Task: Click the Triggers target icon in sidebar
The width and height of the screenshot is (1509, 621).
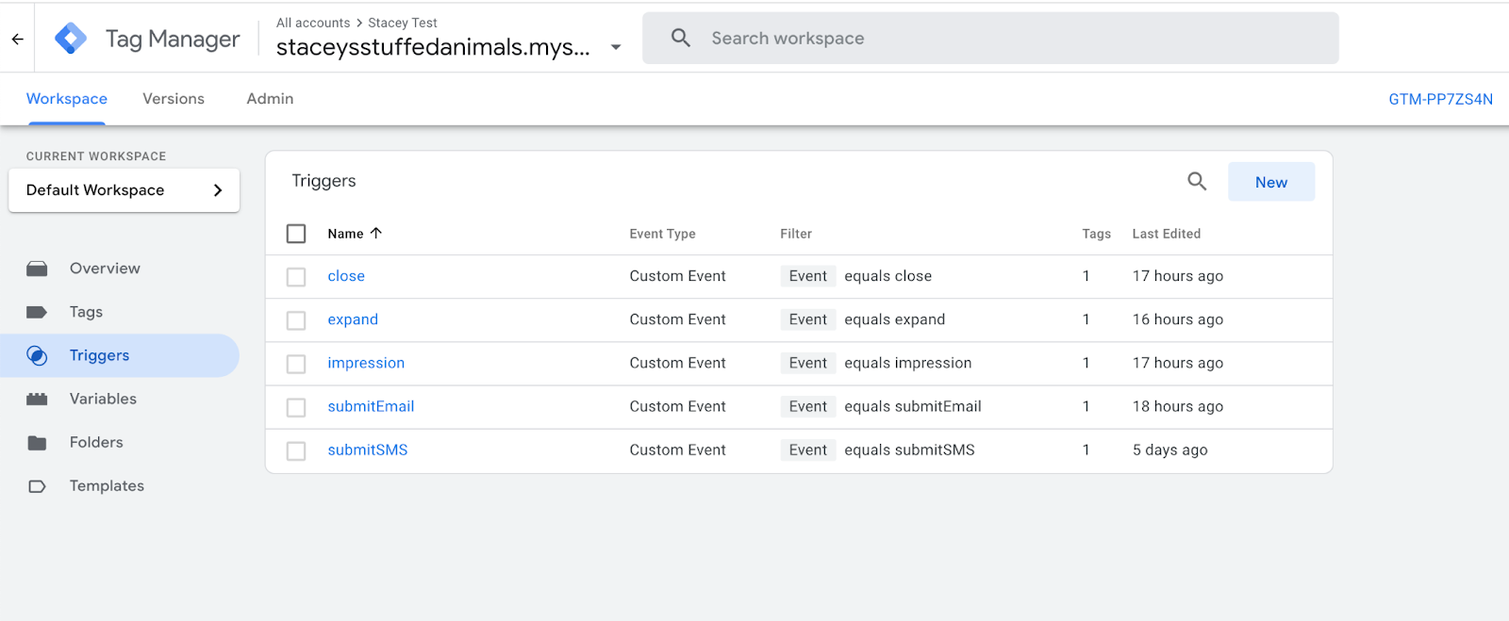Action: coord(37,355)
